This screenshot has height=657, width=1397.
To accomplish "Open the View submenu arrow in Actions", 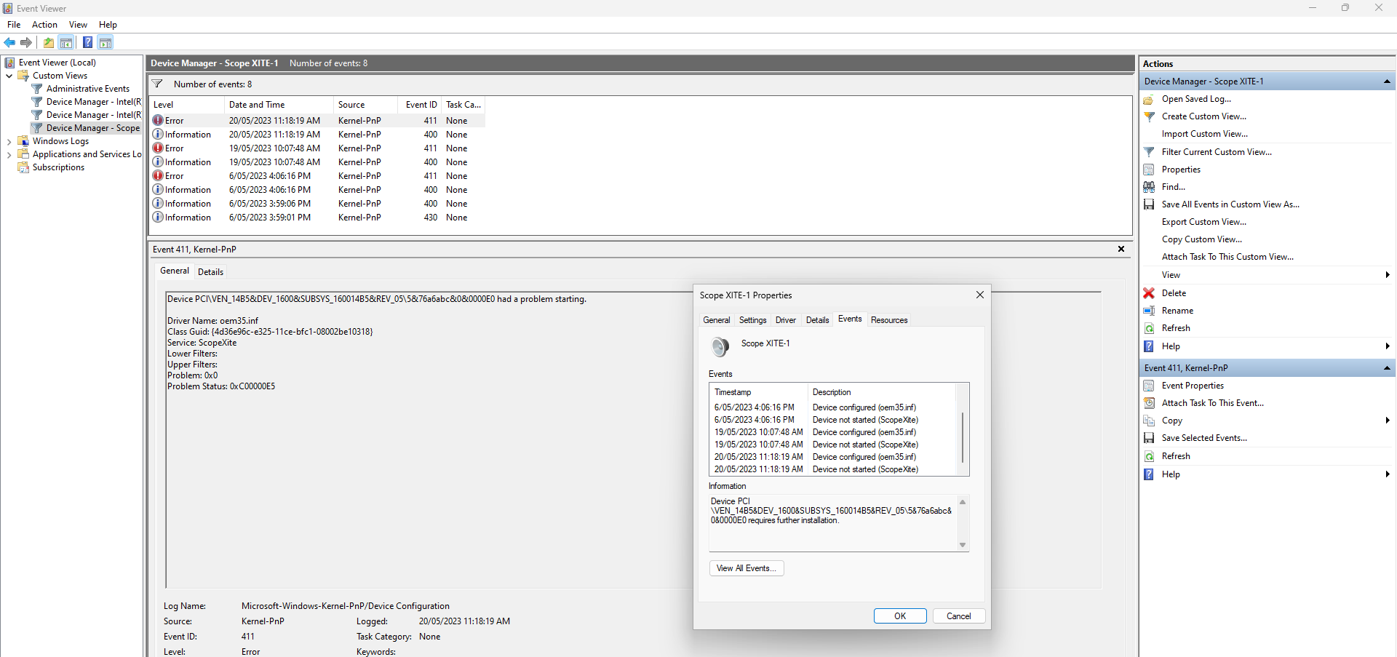I will [1388, 275].
